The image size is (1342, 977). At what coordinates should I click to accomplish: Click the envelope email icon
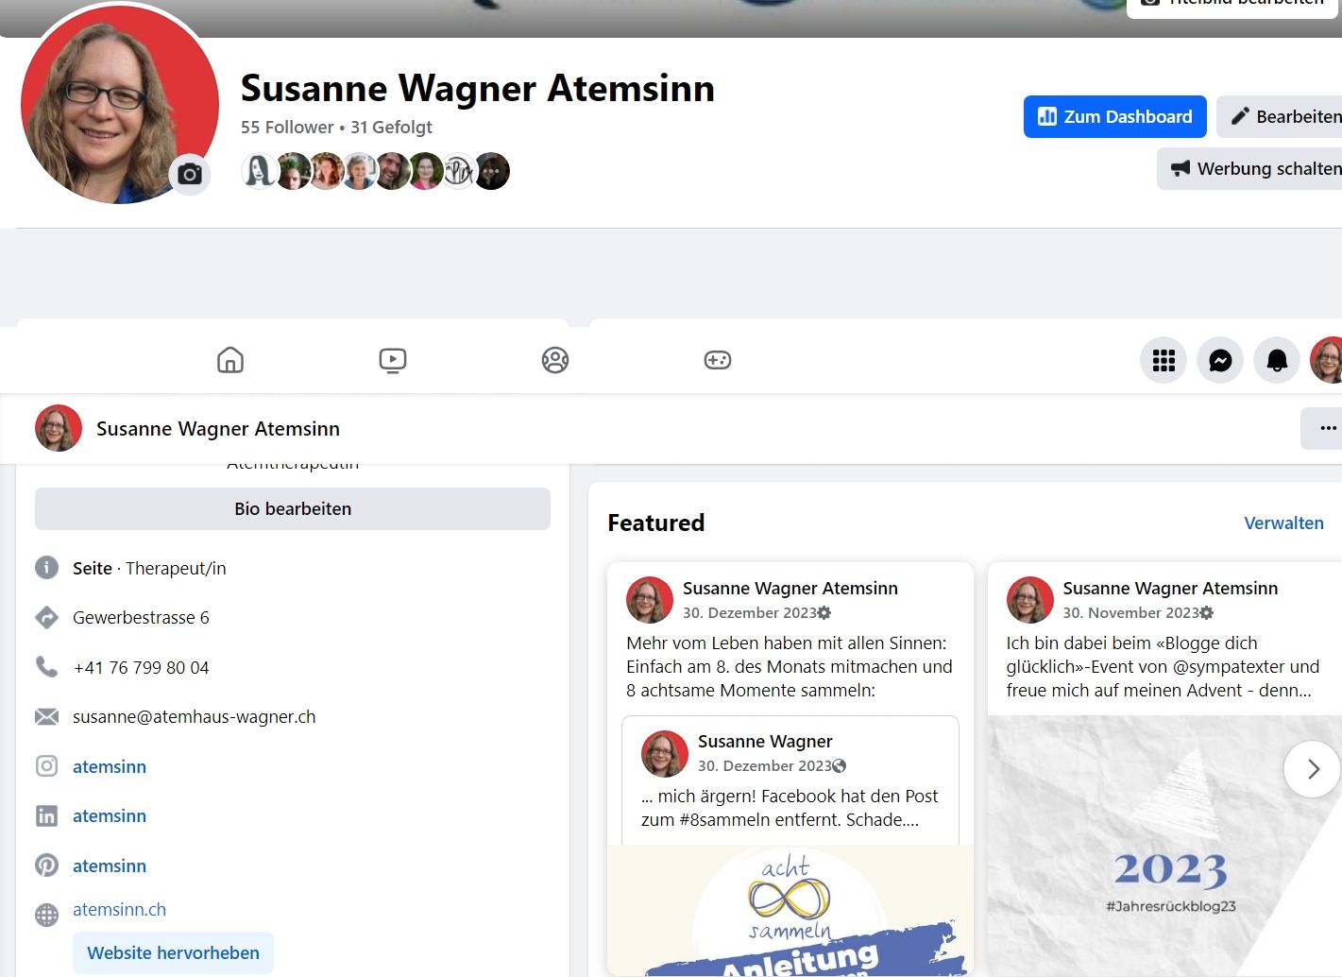(46, 716)
